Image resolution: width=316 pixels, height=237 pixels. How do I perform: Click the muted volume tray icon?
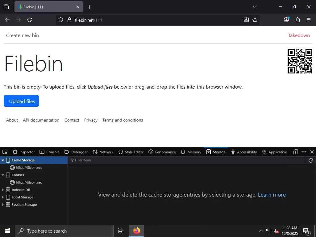tap(276, 231)
